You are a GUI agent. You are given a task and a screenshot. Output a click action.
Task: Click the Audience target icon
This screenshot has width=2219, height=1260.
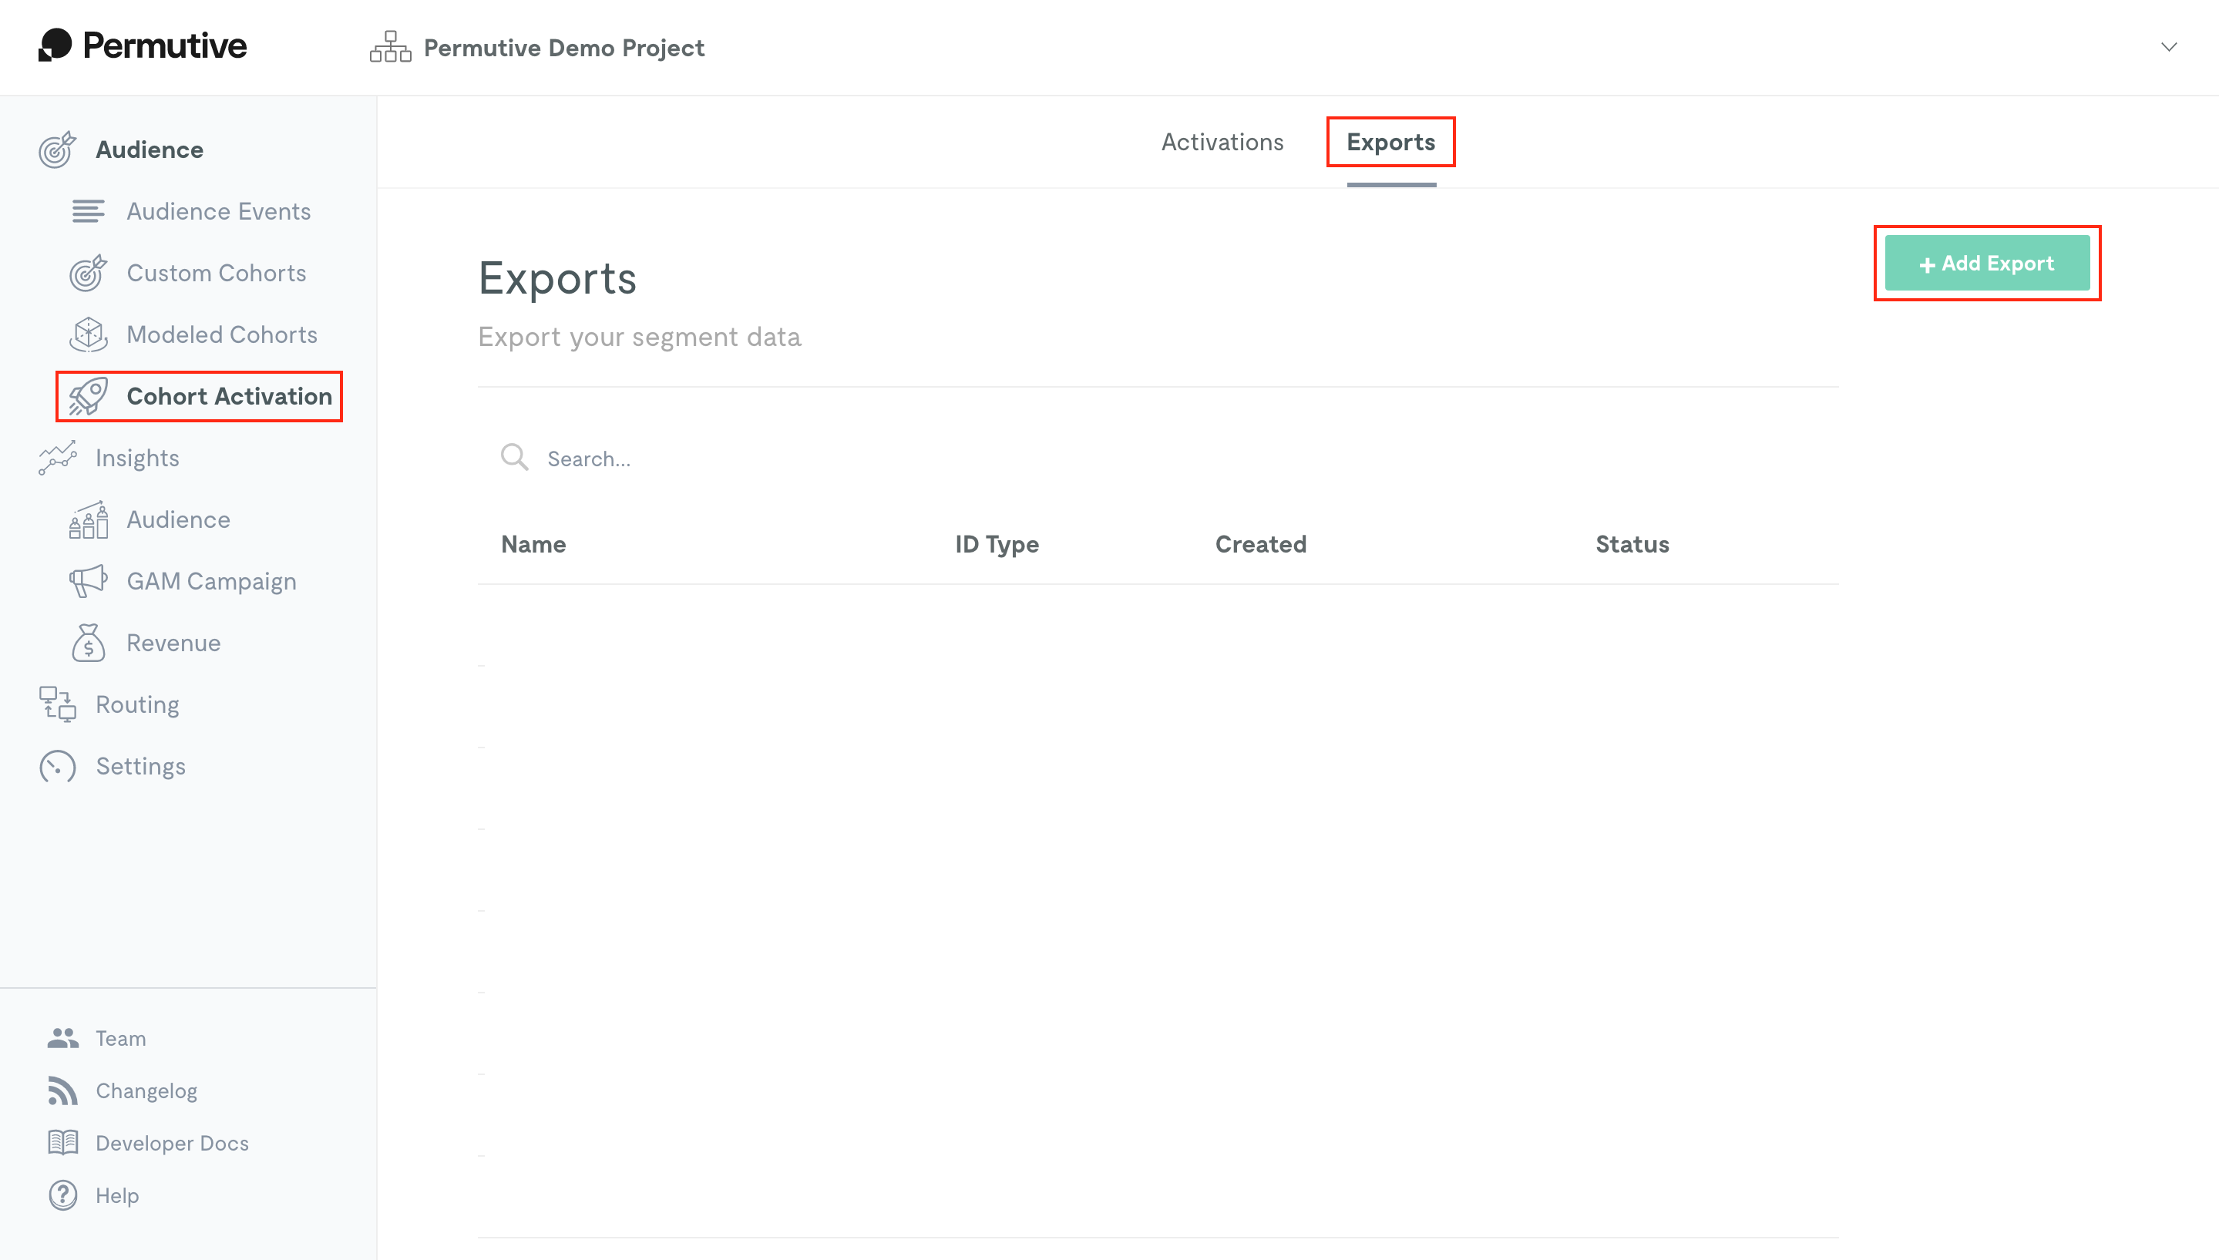click(x=57, y=150)
